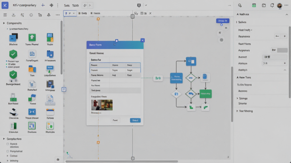Click the star icon at the left panel bottom
Viewport: 291px width, 163px height.
(58, 160)
